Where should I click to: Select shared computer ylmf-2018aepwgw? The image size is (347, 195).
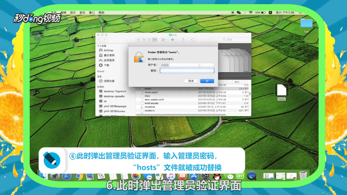click(112, 106)
